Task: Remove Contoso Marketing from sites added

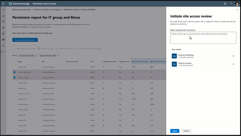Action: coord(233,56)
